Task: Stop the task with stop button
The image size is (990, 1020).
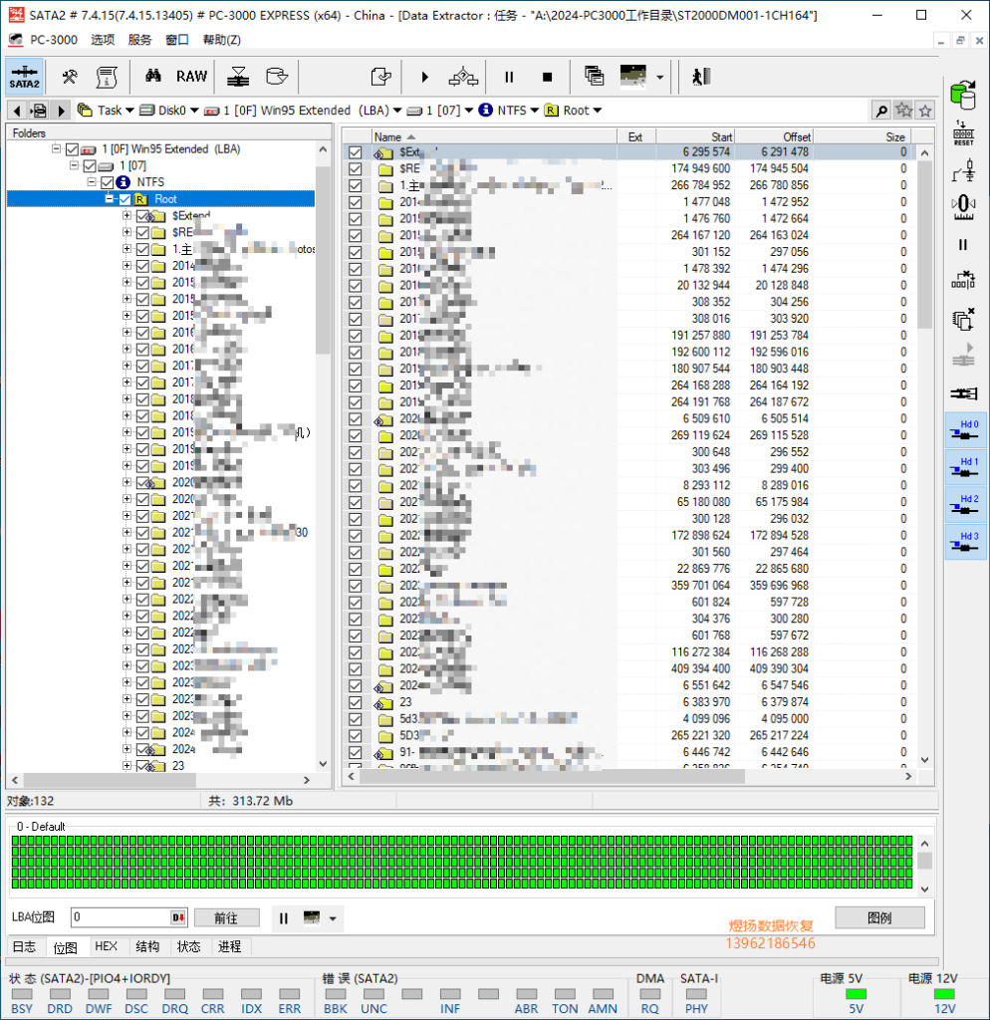Action: coord(547,77)
